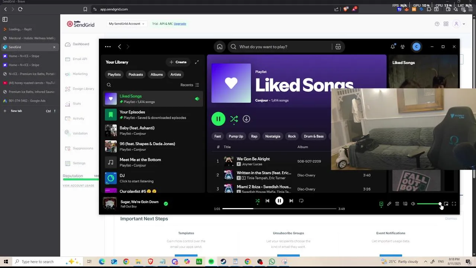476x268 pixels.
Task: Open Meet Me at the Bottom playlist
Action: [153, 162]
